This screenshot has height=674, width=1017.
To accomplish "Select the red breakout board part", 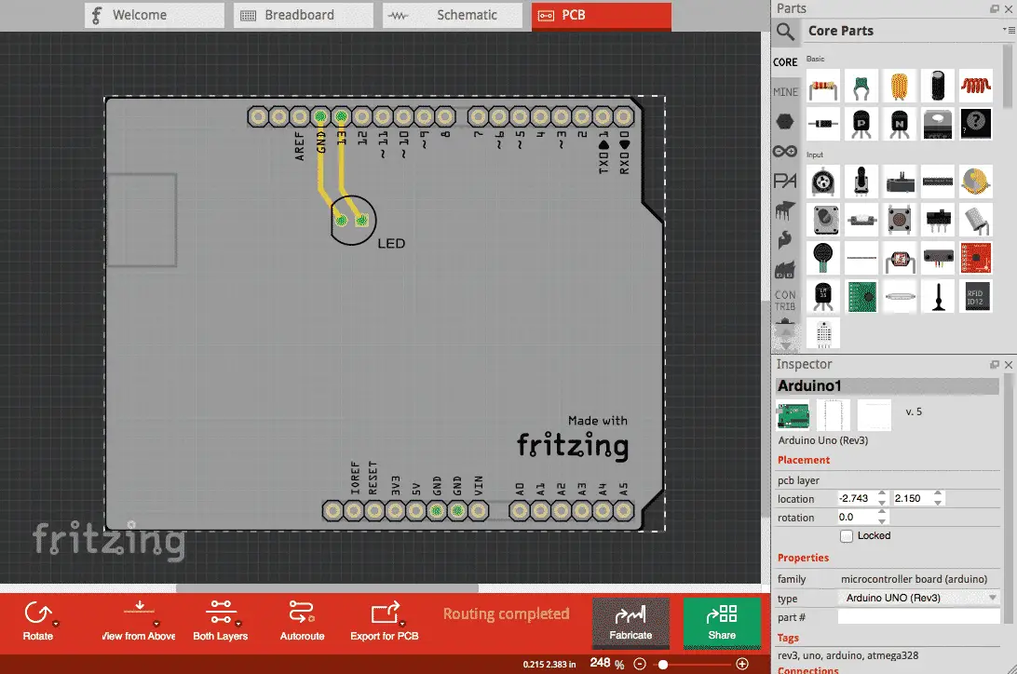I will pos(975,259).
